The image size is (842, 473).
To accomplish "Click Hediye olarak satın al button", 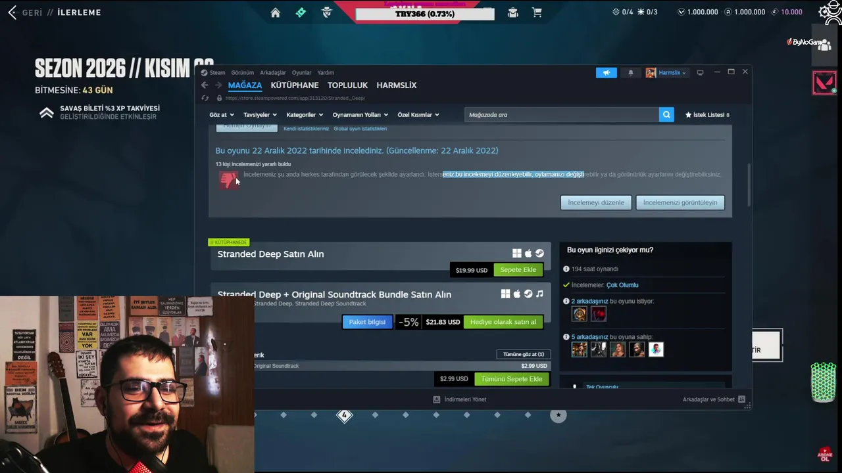I will coord(503,322).
